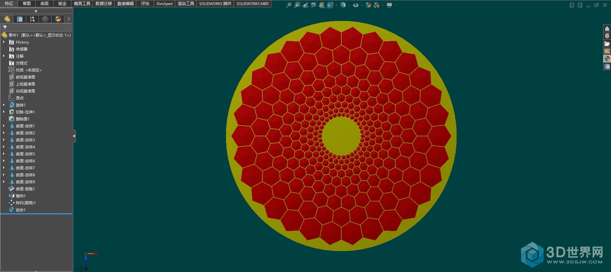Screen dimensions: 611x272
Task: Open the 数据迁移 tab
Action: click(104, 3)
